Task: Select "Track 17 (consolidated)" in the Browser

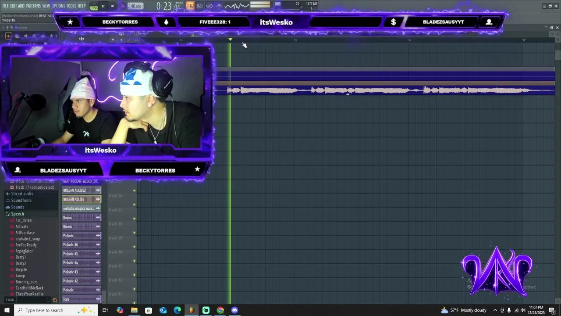Action: (35, 187)
